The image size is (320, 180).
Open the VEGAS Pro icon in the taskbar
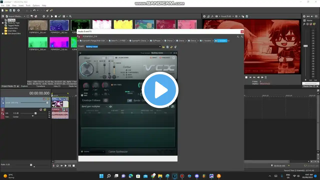click(x=175, y=176)
